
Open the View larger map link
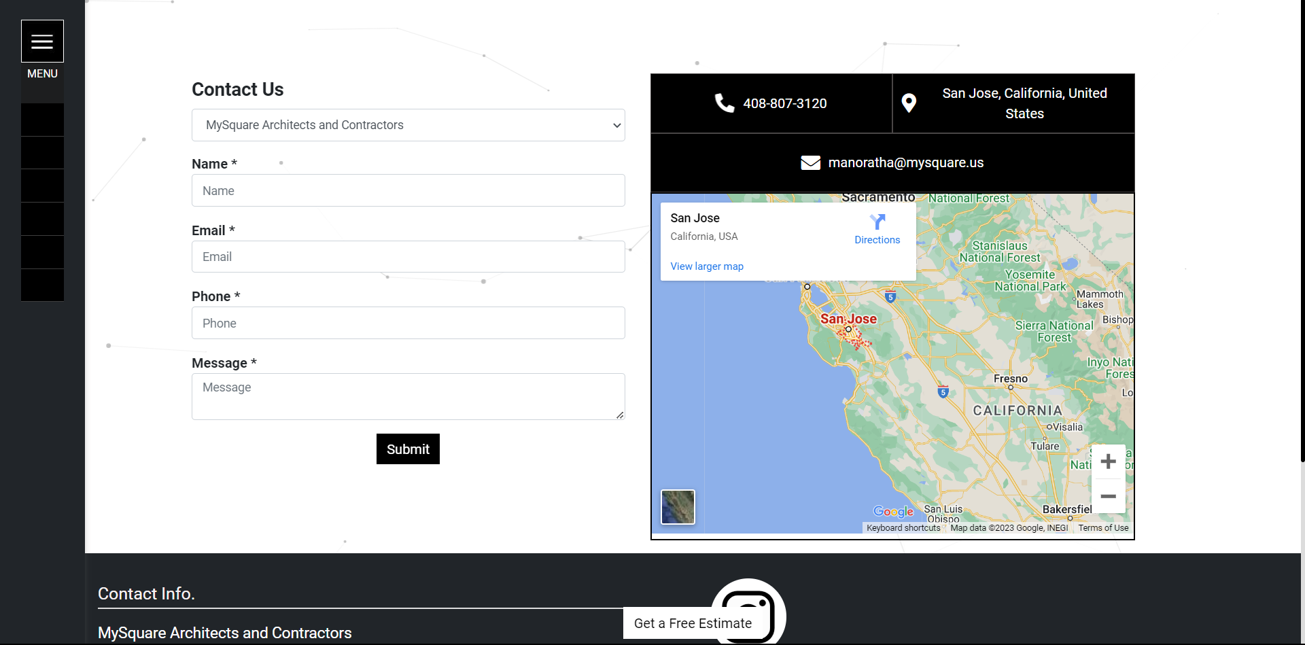pos(707,266)
